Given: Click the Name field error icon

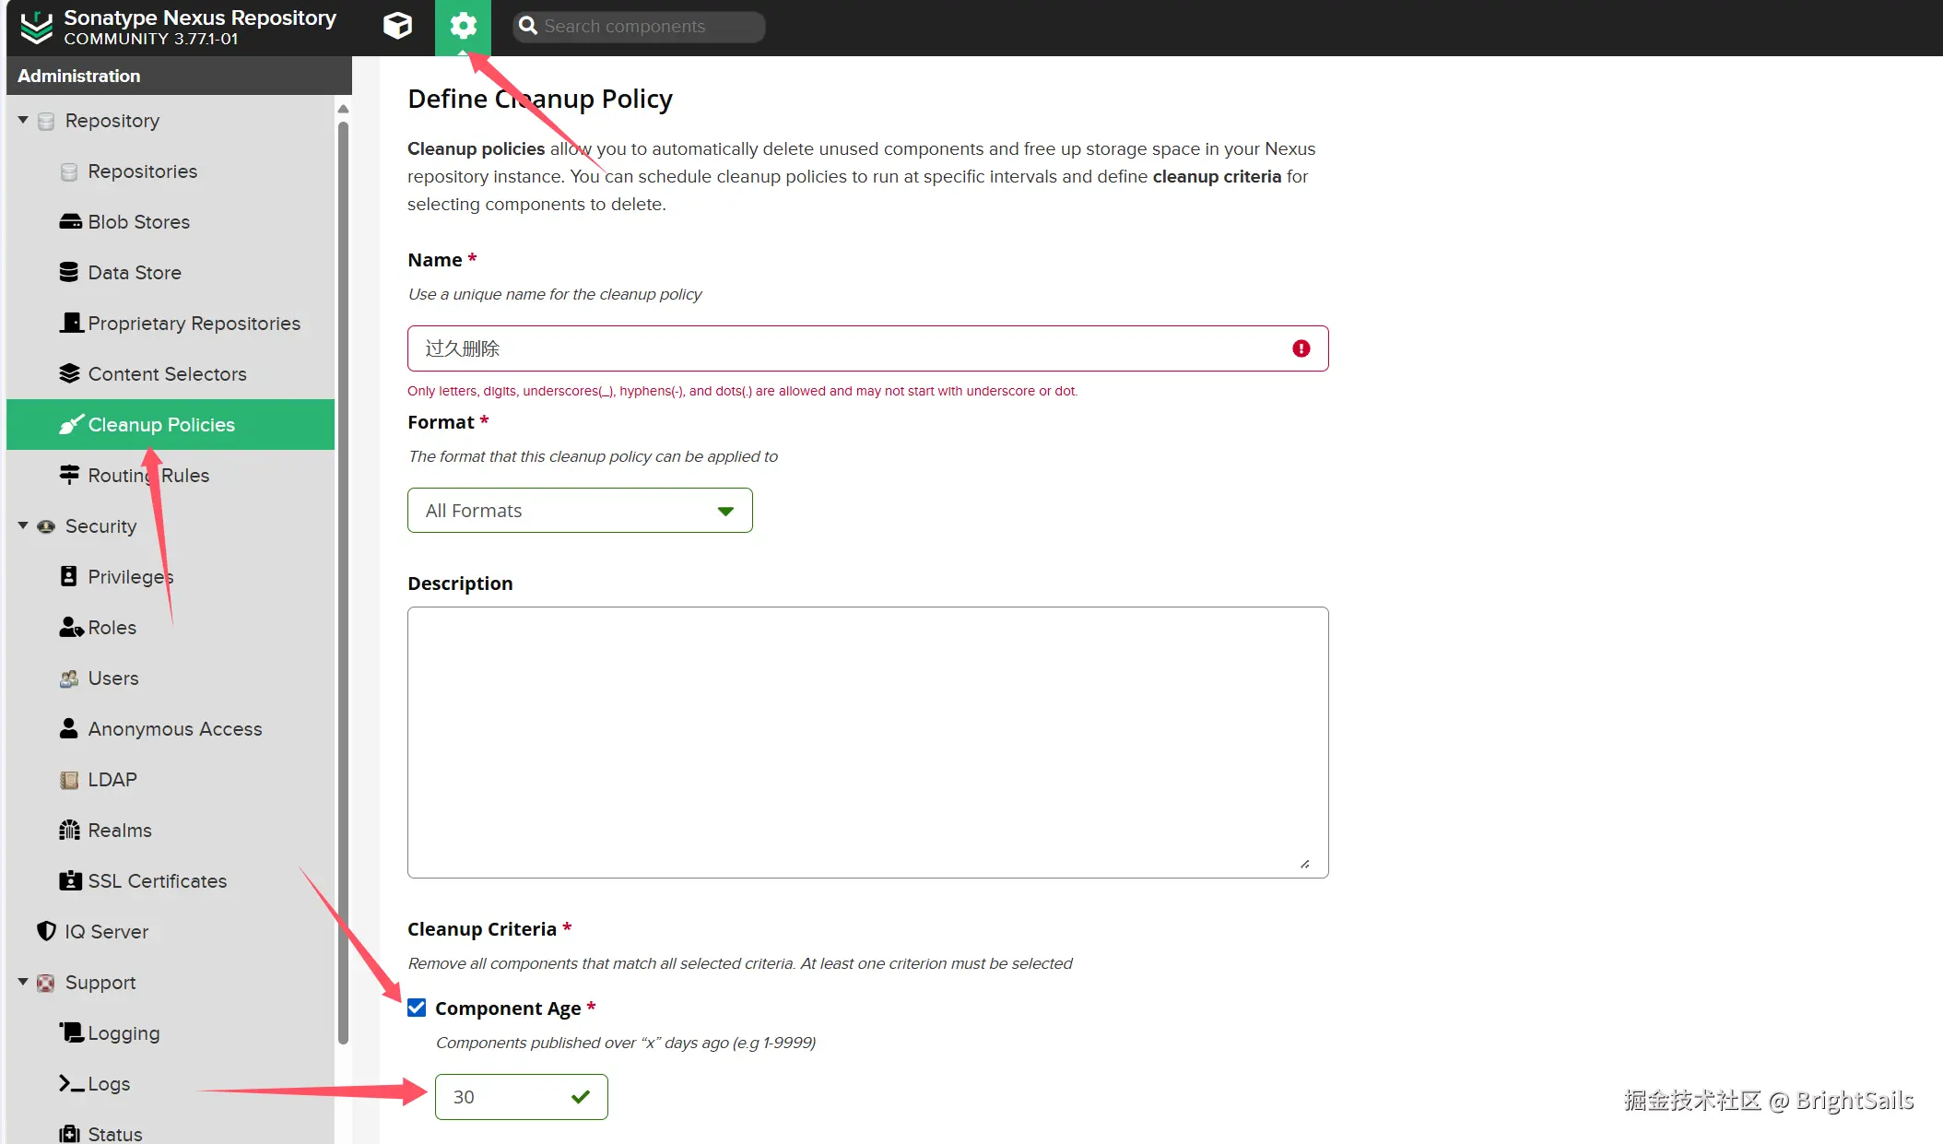Looking at the screenshot, I should 1301,348.
